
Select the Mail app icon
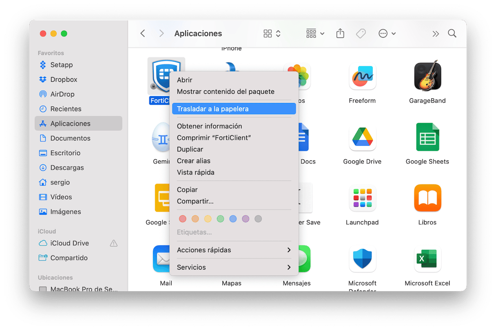point(161,259)
